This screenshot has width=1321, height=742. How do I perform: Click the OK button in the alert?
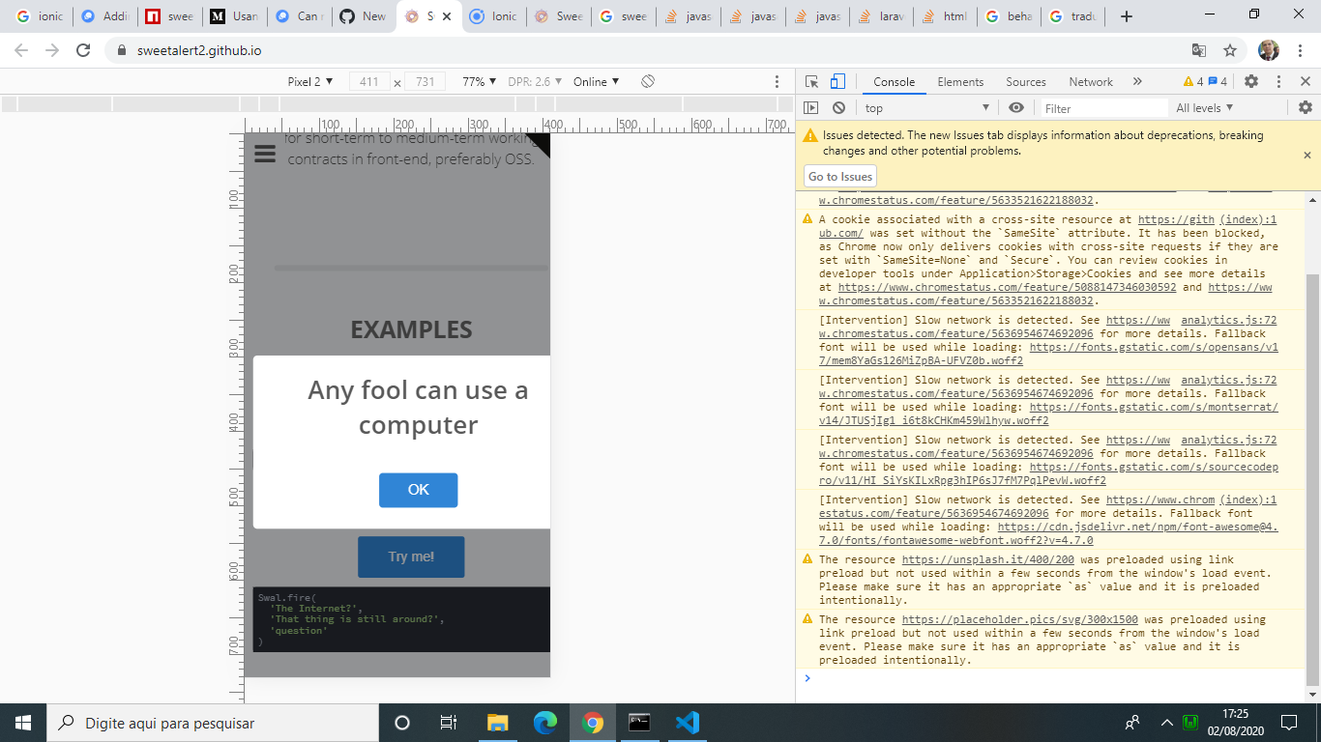pyautogui.click(x=418, y=490)
